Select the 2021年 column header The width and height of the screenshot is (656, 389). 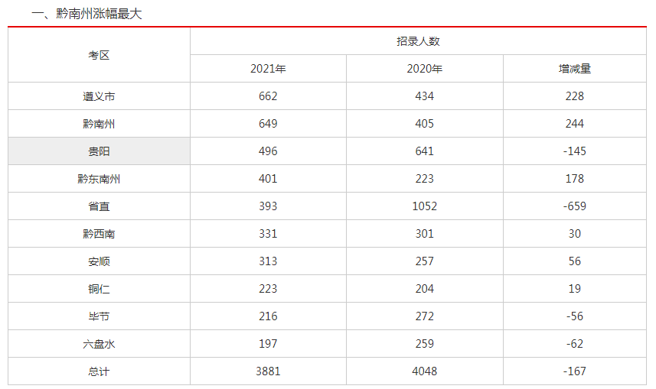[268, 69]
